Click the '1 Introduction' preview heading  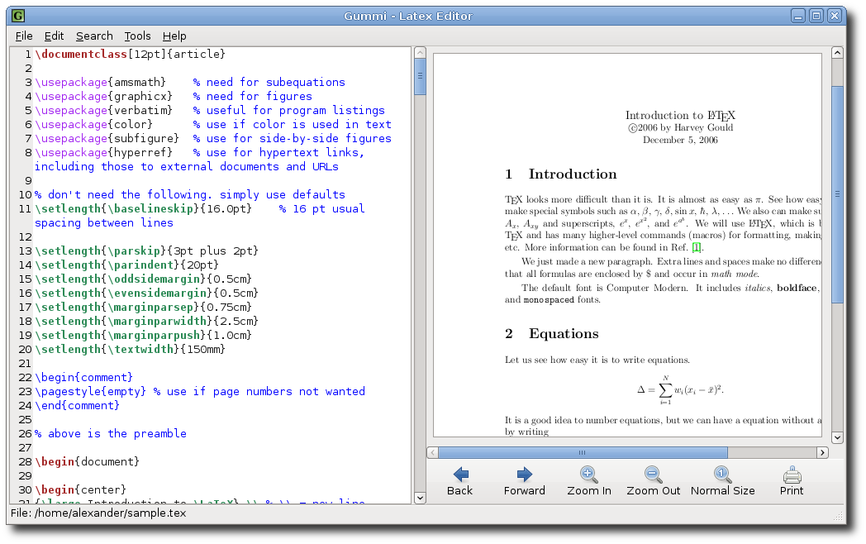point(560,174)
